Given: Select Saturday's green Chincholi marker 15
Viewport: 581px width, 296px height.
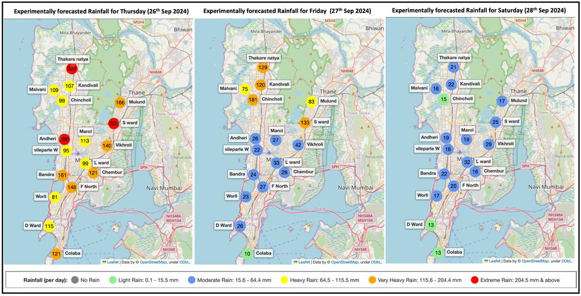Looking at the screenshot, I should tap(444, 99).
